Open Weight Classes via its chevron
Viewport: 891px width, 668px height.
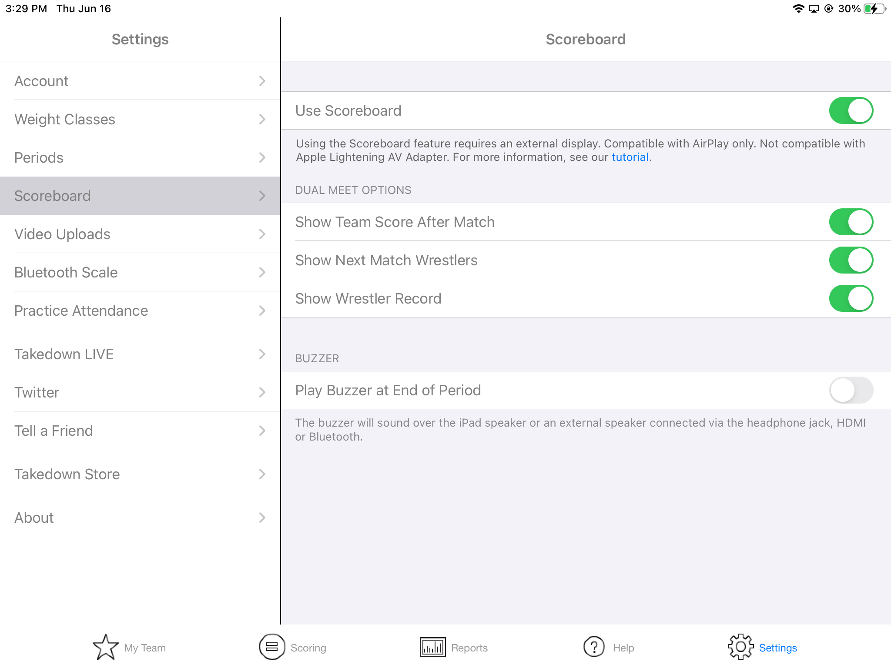(x=262, y=119)
